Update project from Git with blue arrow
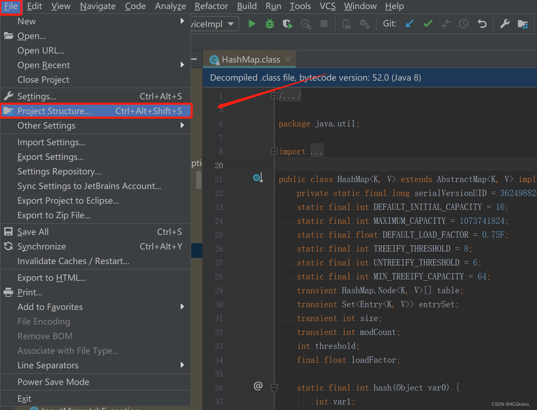The height and width of the screenshot is (410, 537). tap(409, 24)
